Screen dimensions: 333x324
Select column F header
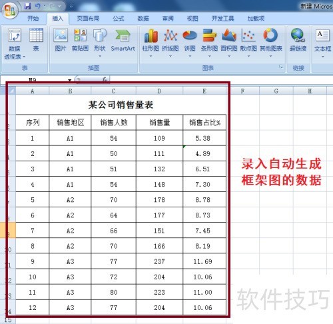click(x=242, y=91)
